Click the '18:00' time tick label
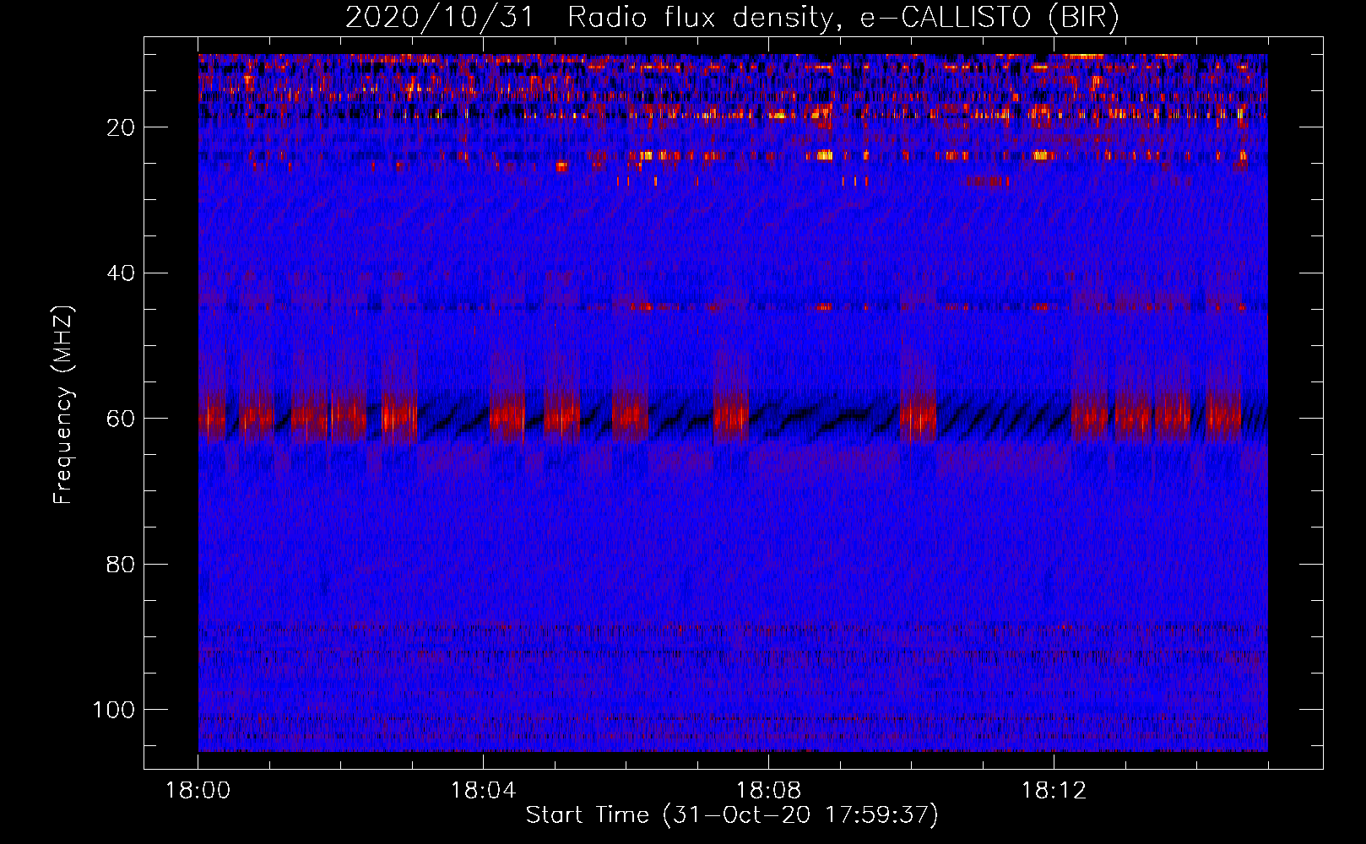 (198, 791)
